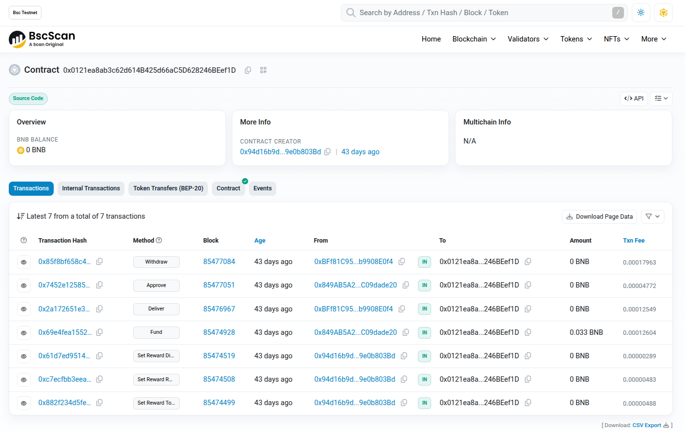Screen dimensions: 685x431
Task: Copy From address in the Fund row
Action: pyautogui.click(x=406, y=332)
